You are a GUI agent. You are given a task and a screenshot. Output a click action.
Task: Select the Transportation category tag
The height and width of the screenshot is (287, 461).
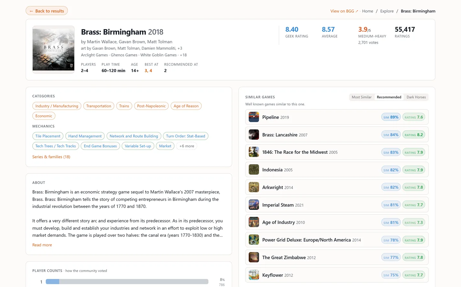pos(99,106)
